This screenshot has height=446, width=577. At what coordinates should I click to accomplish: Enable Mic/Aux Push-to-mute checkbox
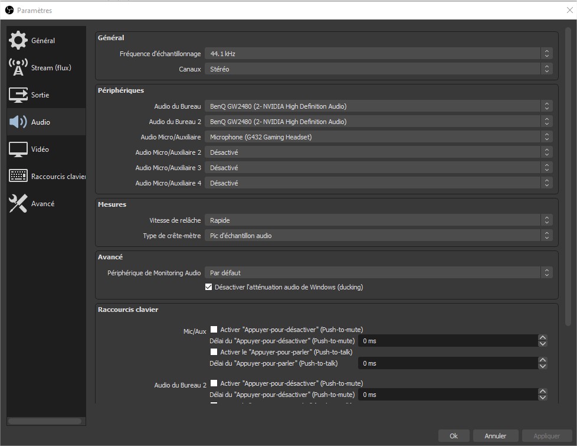214,329
